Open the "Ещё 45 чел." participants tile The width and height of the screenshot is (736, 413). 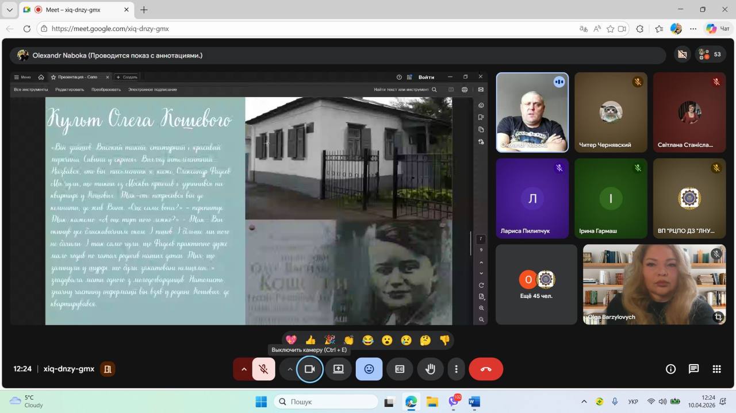pos(536,284)
